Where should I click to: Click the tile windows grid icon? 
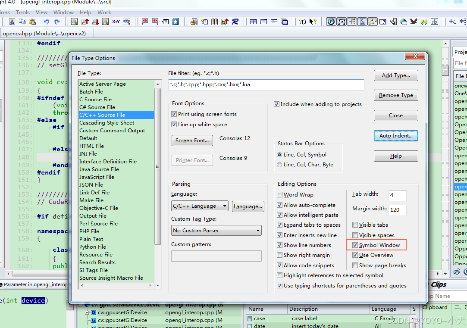(x=254, y=22)
